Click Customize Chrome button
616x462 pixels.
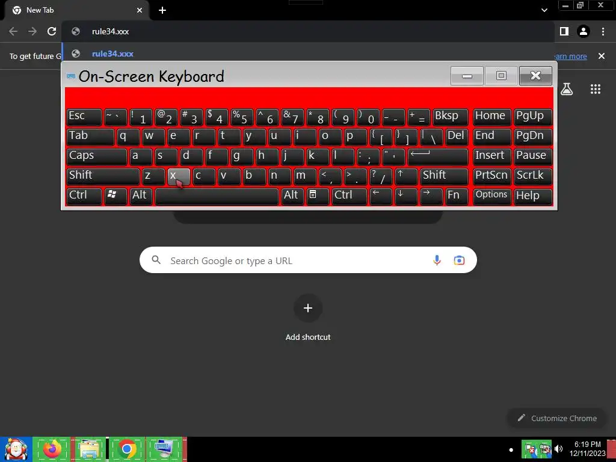[556, 419]
